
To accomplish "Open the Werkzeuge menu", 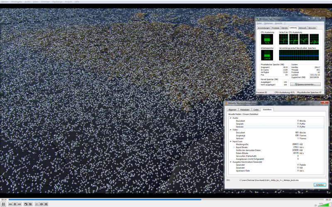I will point(57,2).
